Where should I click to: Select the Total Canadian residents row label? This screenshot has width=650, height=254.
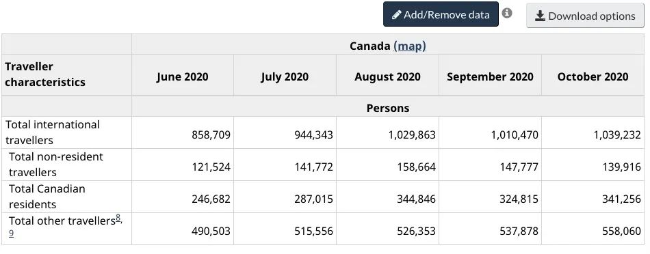click(x=47, y=196)
